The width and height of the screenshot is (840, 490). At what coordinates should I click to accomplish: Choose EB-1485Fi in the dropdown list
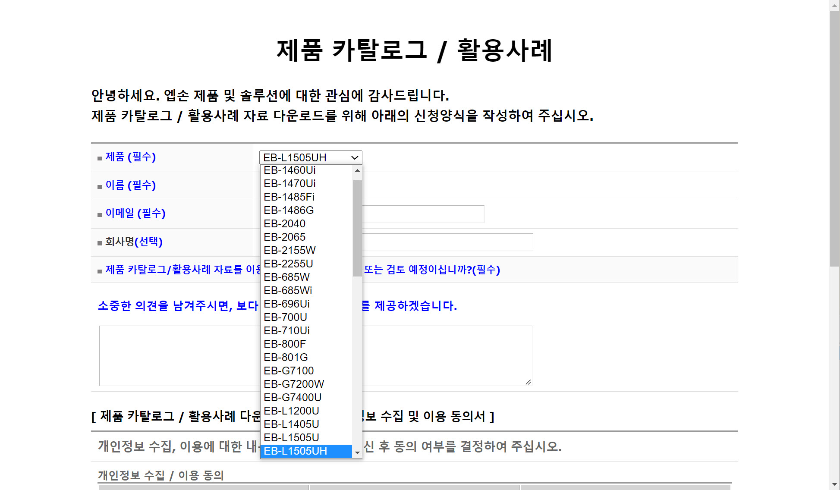[289, 197]
